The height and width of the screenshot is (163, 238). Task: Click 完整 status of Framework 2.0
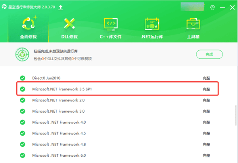coord(206,100)
